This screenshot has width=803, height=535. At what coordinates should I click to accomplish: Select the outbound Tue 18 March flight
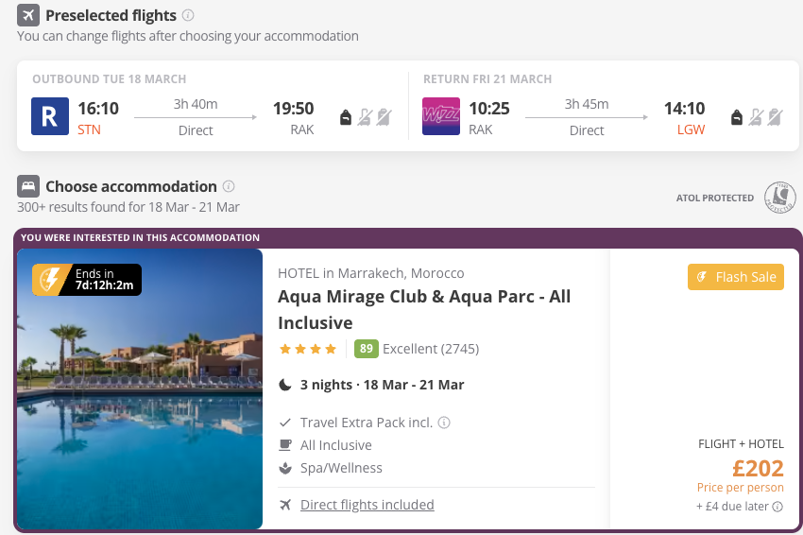213,106
